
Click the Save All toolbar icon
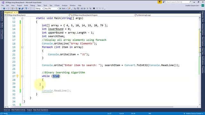(x=22, y=9)
